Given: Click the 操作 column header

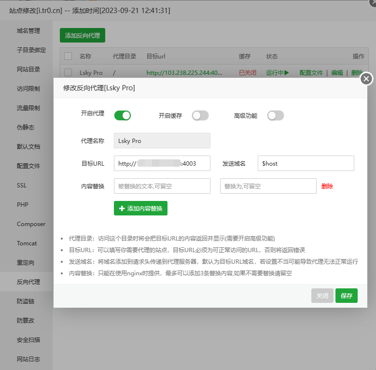Looking at the screenshot, I should pyautogui.click(x=359, y=57).
